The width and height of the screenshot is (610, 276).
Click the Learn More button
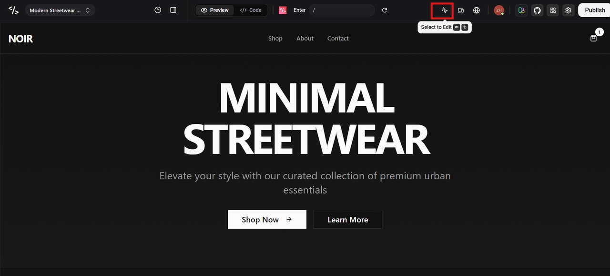[348, 219]
